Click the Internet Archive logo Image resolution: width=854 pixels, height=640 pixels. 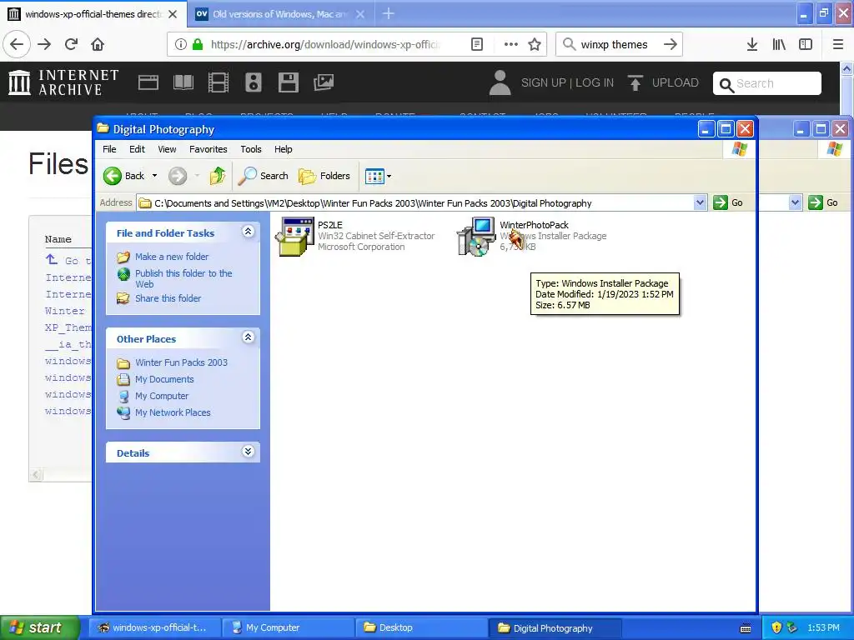pyautogui.click(x=63, y=82)
